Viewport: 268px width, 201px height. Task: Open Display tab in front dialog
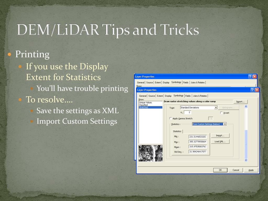point(168,96)
